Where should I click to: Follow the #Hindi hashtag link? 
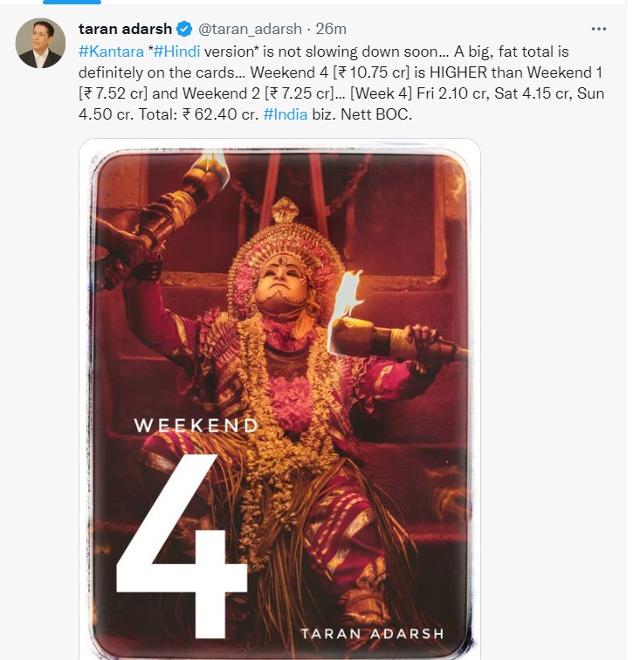tap(173, 51)
